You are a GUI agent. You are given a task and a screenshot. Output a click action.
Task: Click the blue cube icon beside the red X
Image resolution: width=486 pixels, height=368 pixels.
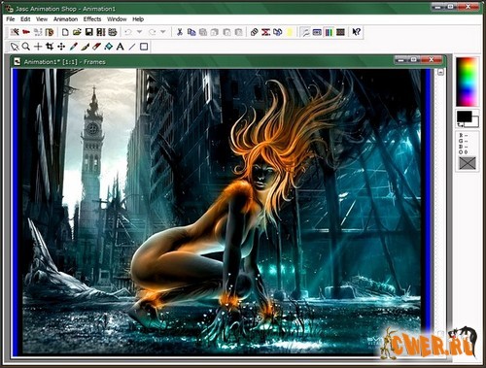[x=278, y=32]
